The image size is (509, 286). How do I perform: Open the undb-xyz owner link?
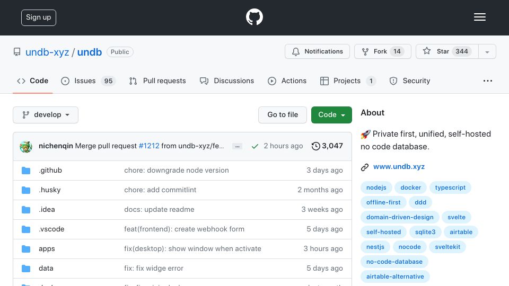(x=47, y=52)
